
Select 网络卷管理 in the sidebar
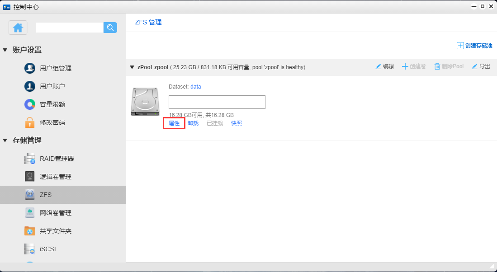click(56, 213)
